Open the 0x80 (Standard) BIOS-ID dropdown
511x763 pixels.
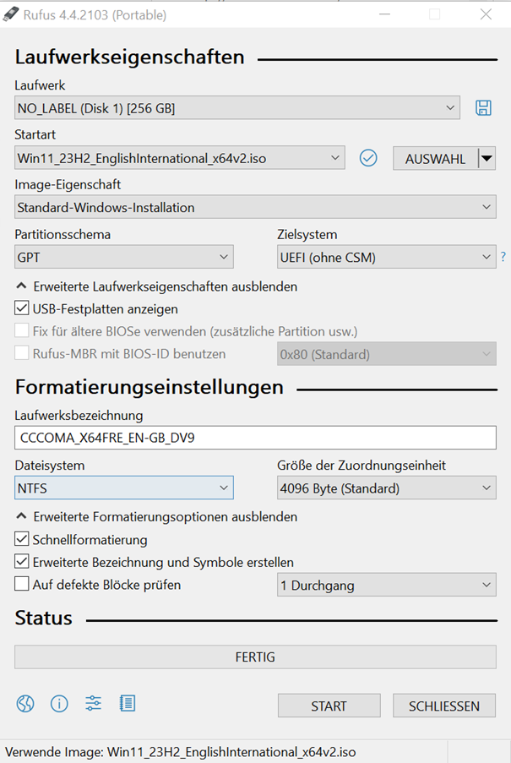387,354
